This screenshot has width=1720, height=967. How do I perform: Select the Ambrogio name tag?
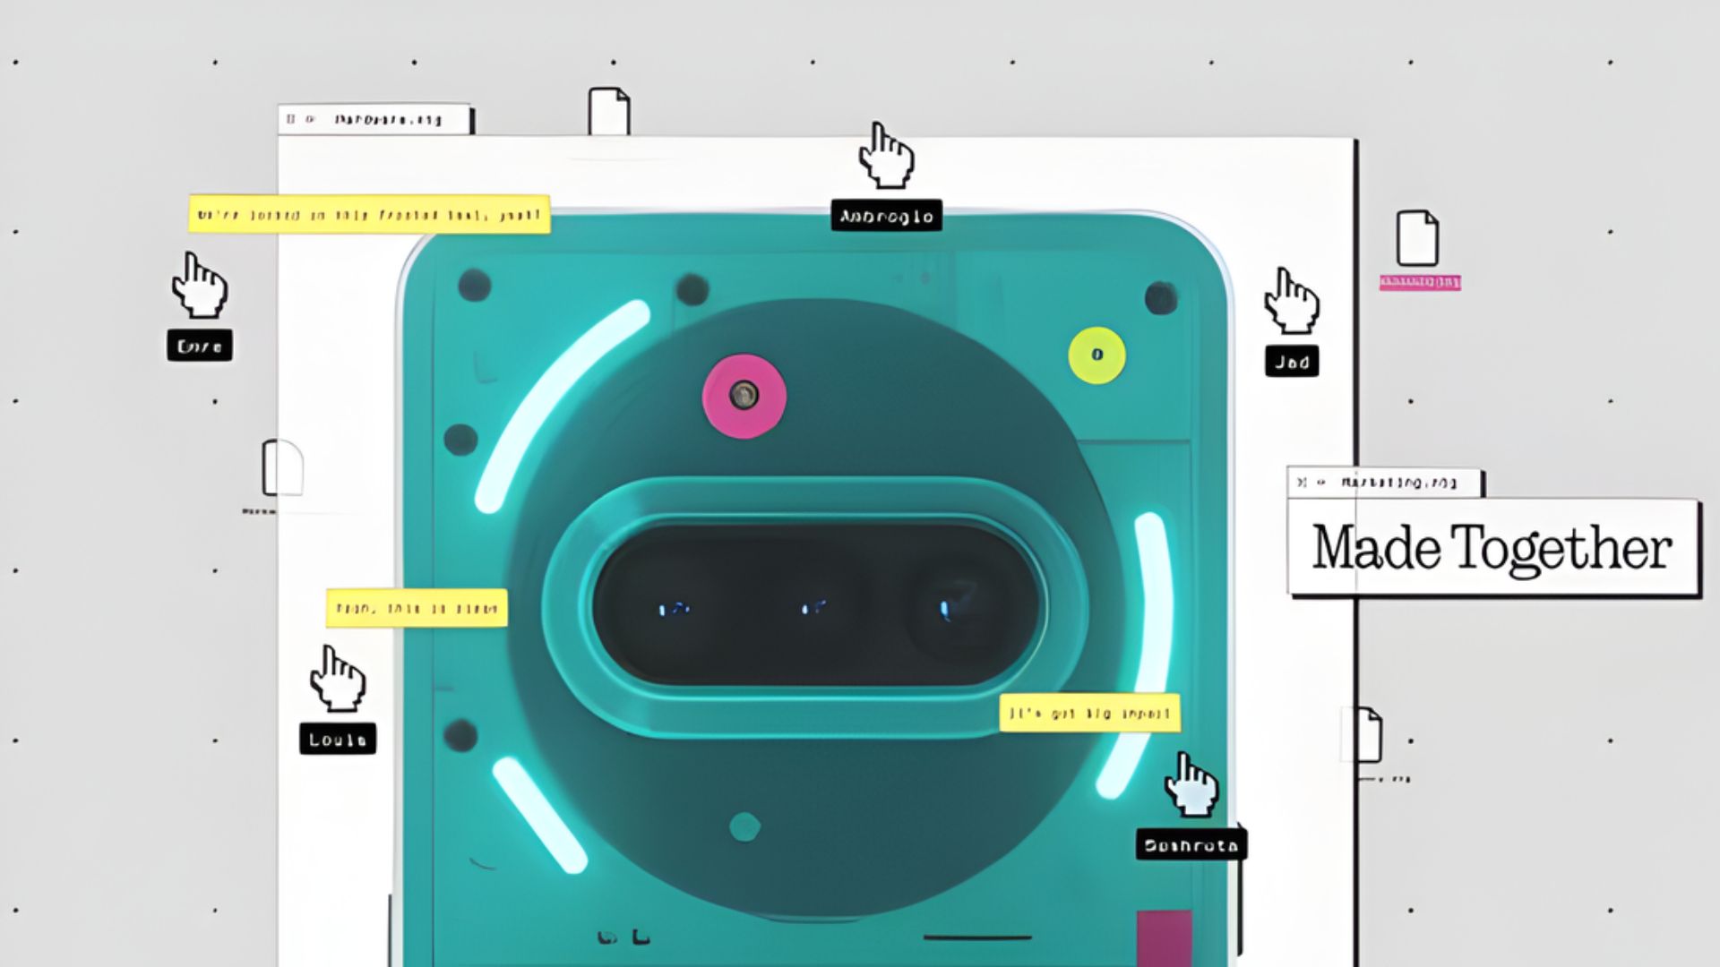[x=886, y=216]
